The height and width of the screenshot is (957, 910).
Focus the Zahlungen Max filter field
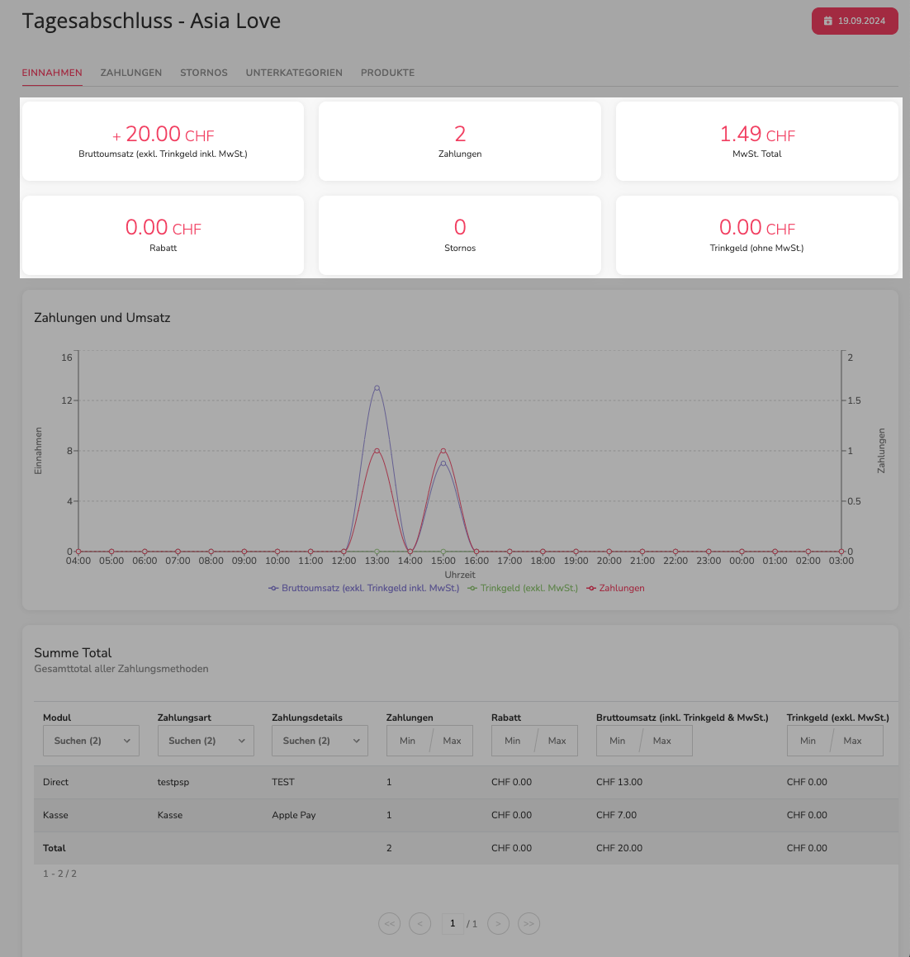click(x=452, y=741)
